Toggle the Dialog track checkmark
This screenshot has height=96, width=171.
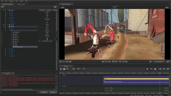click(x=108, y=88)
